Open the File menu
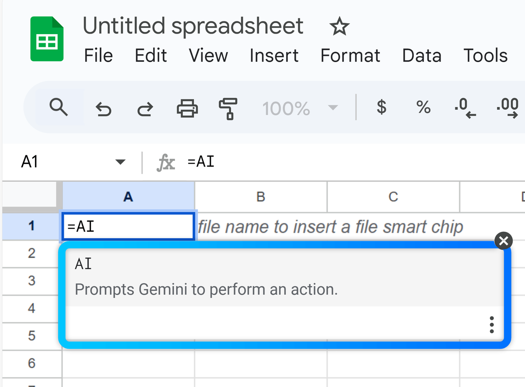This screenshot has height=387, width=525. 98,56
